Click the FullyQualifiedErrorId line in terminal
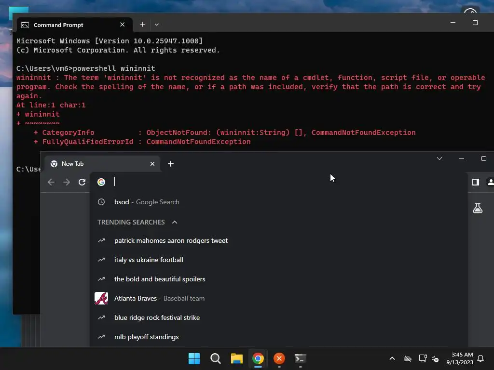Screen dimensions: 494x370 (x=142, y=142)
